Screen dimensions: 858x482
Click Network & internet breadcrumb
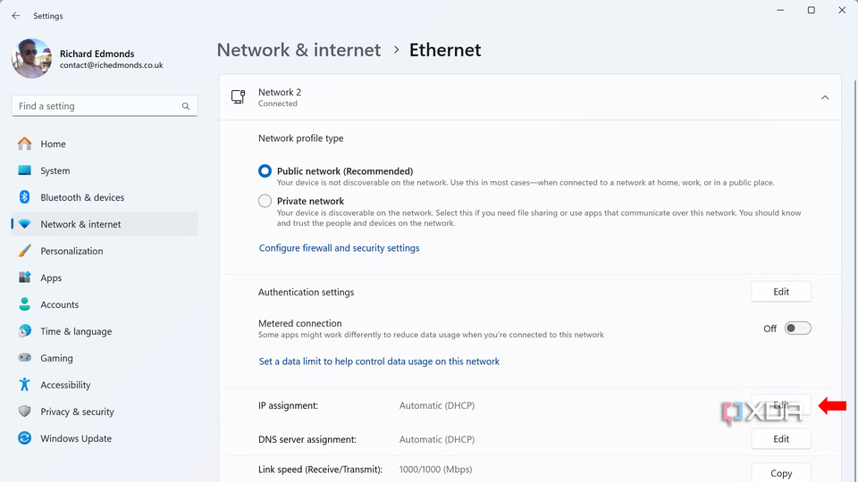[x=299, y=50]
